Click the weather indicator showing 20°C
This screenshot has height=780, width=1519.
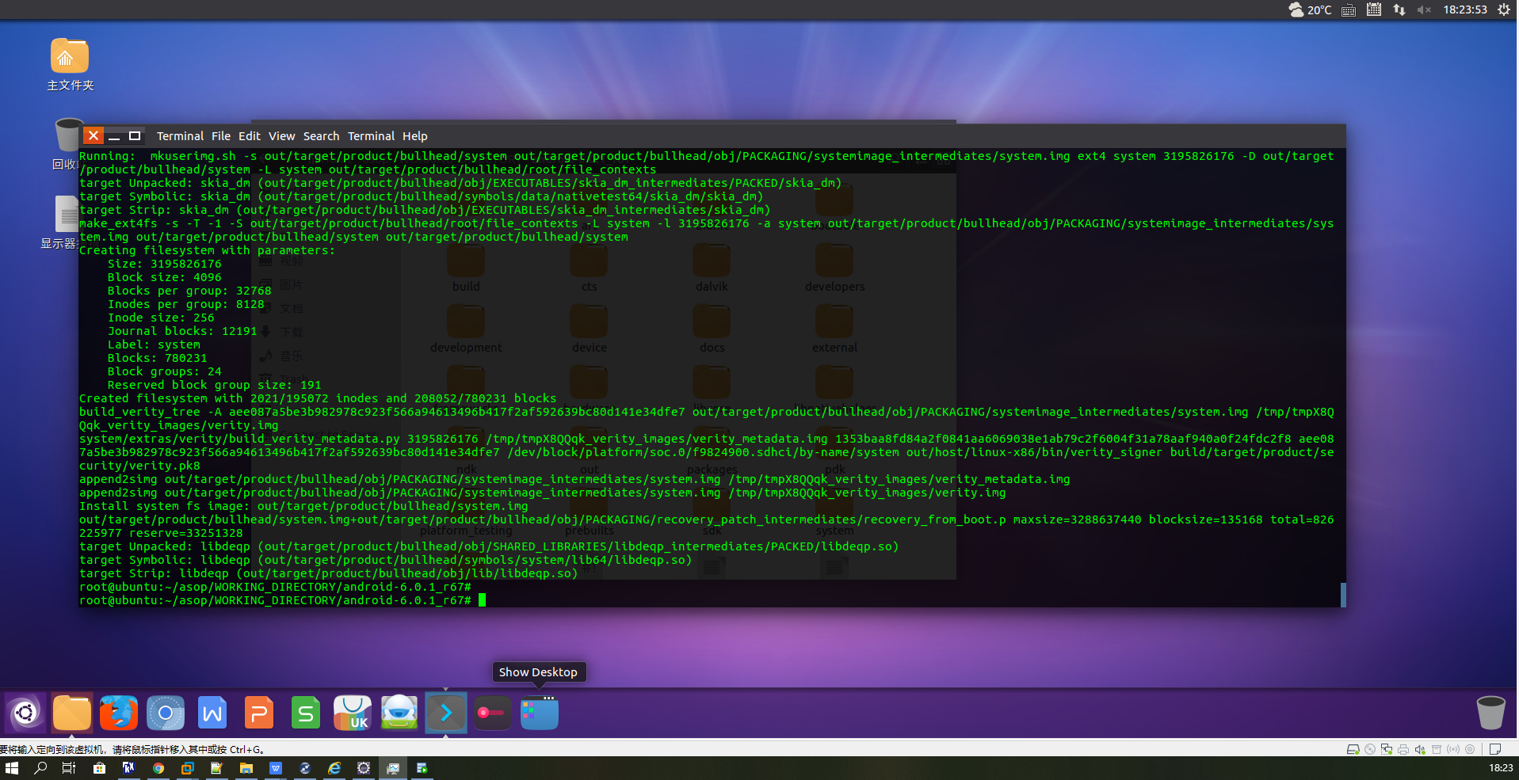(1310, 10)
